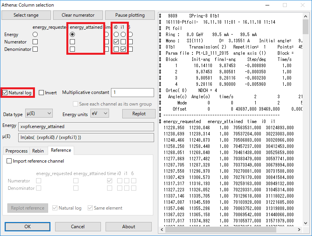Click the μ(E) expression field
Image resolution: width=312 pixels, height=236 pixels.
(86, 137)
